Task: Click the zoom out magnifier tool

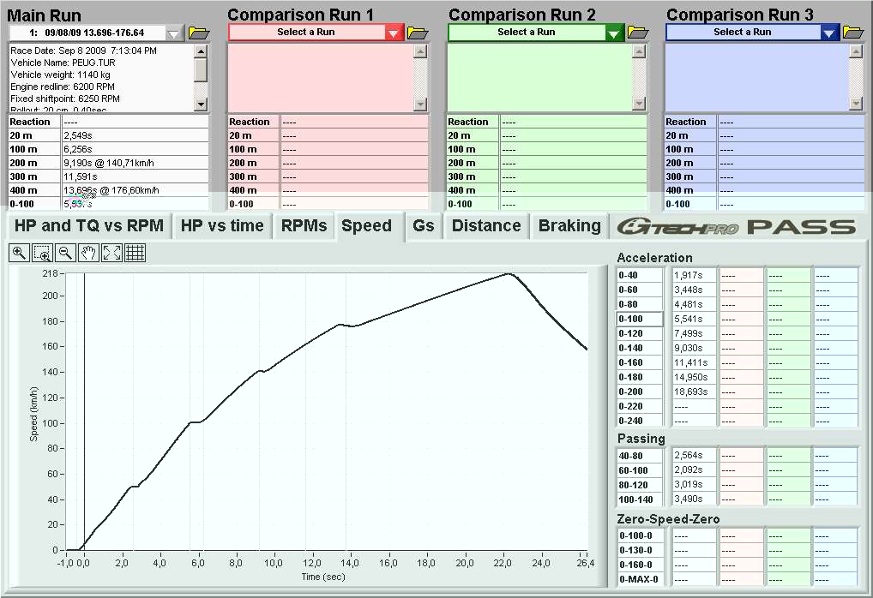Action: coord(65,252)
